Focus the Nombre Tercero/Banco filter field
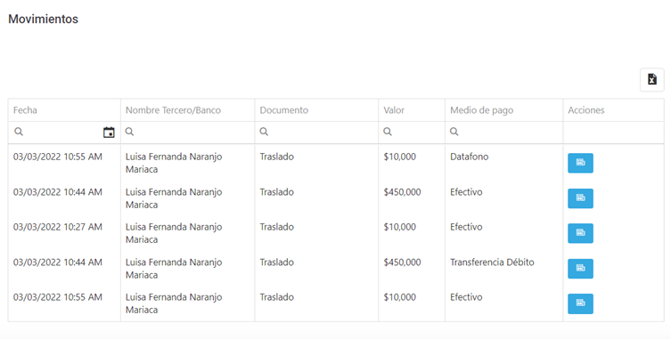The image size is (671, 339). (187, 132)
